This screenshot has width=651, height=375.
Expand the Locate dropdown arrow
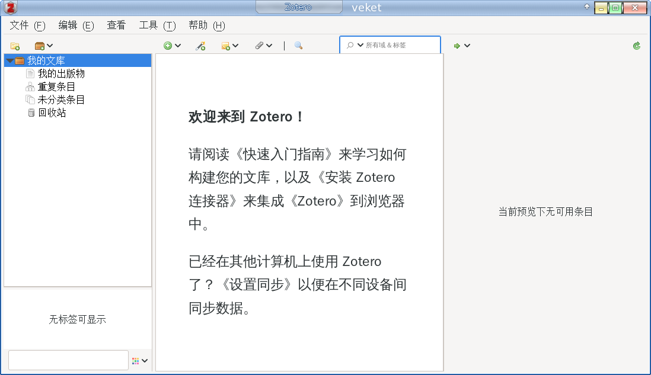467,46
